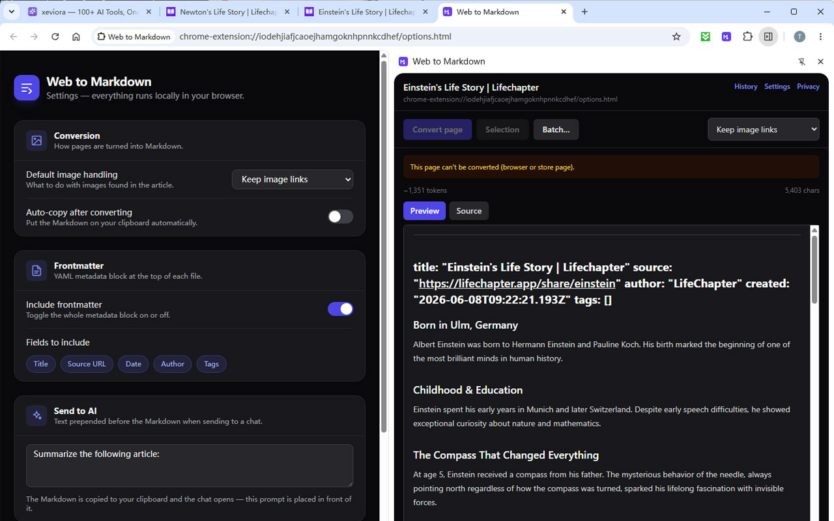This screenshot has width=834, height=521.
Task: Reload the current page
Action: tap(55, 36)
